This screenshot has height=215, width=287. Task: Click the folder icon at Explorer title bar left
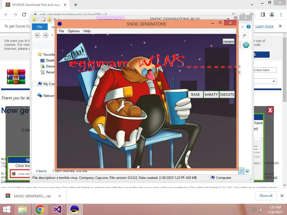tap(34, 19)
